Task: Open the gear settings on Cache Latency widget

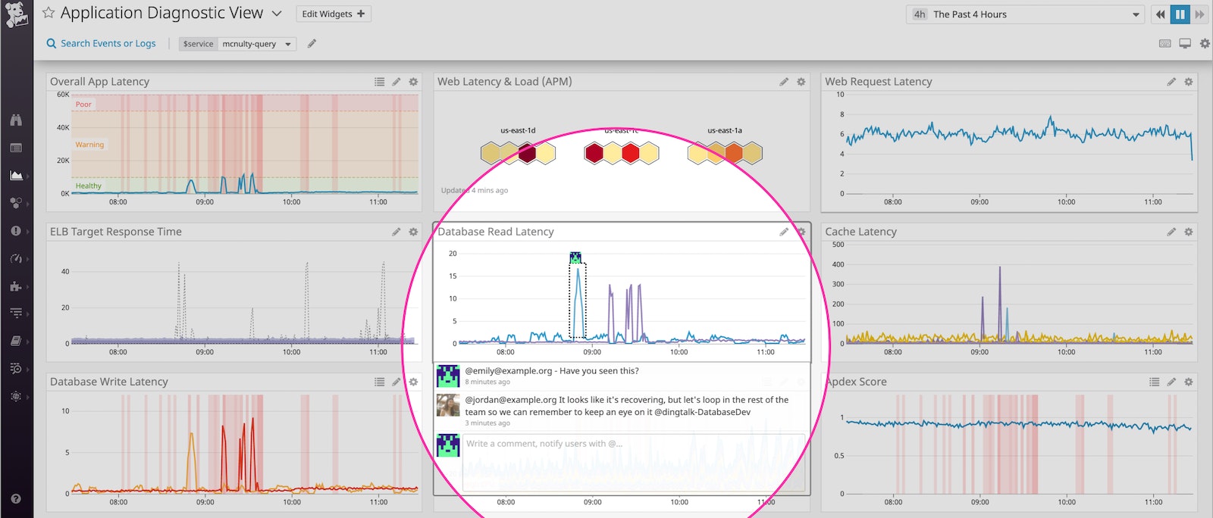Action: (1189, 232)
